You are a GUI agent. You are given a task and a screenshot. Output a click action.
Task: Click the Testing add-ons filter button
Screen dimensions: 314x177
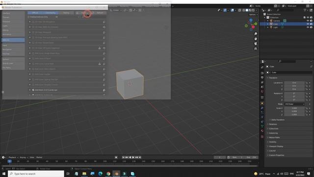pyautogui.click(x=66, y=13)
